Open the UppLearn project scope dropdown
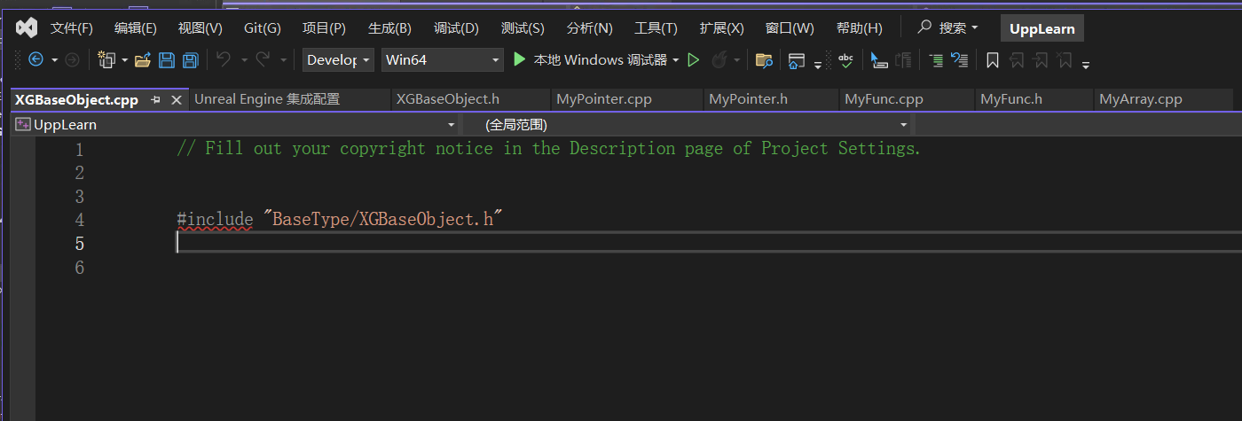 (236, 125)
